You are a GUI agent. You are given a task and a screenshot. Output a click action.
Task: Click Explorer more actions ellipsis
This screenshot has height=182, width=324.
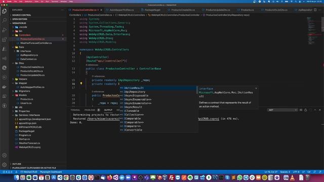[x=62, y=10]
